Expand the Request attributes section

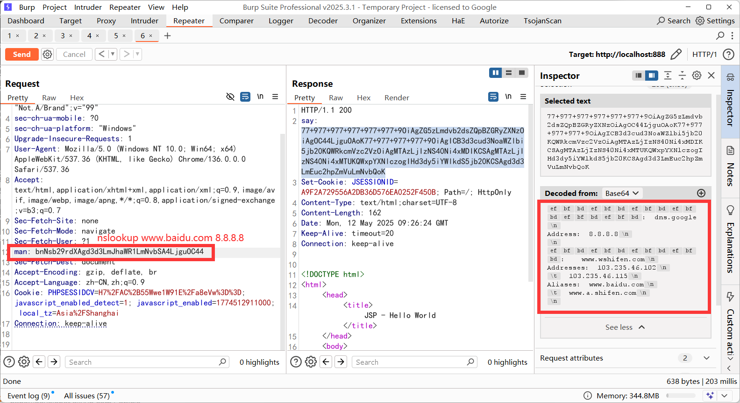[706, 358]
